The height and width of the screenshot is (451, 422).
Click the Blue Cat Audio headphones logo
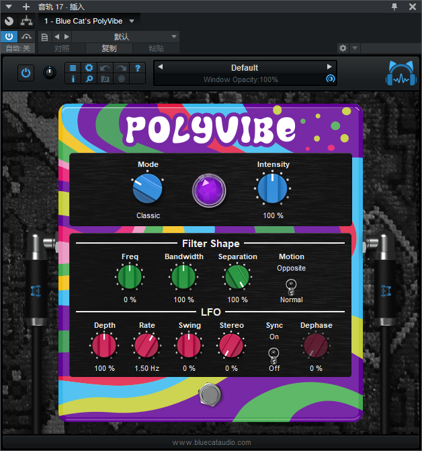point(401,73)
